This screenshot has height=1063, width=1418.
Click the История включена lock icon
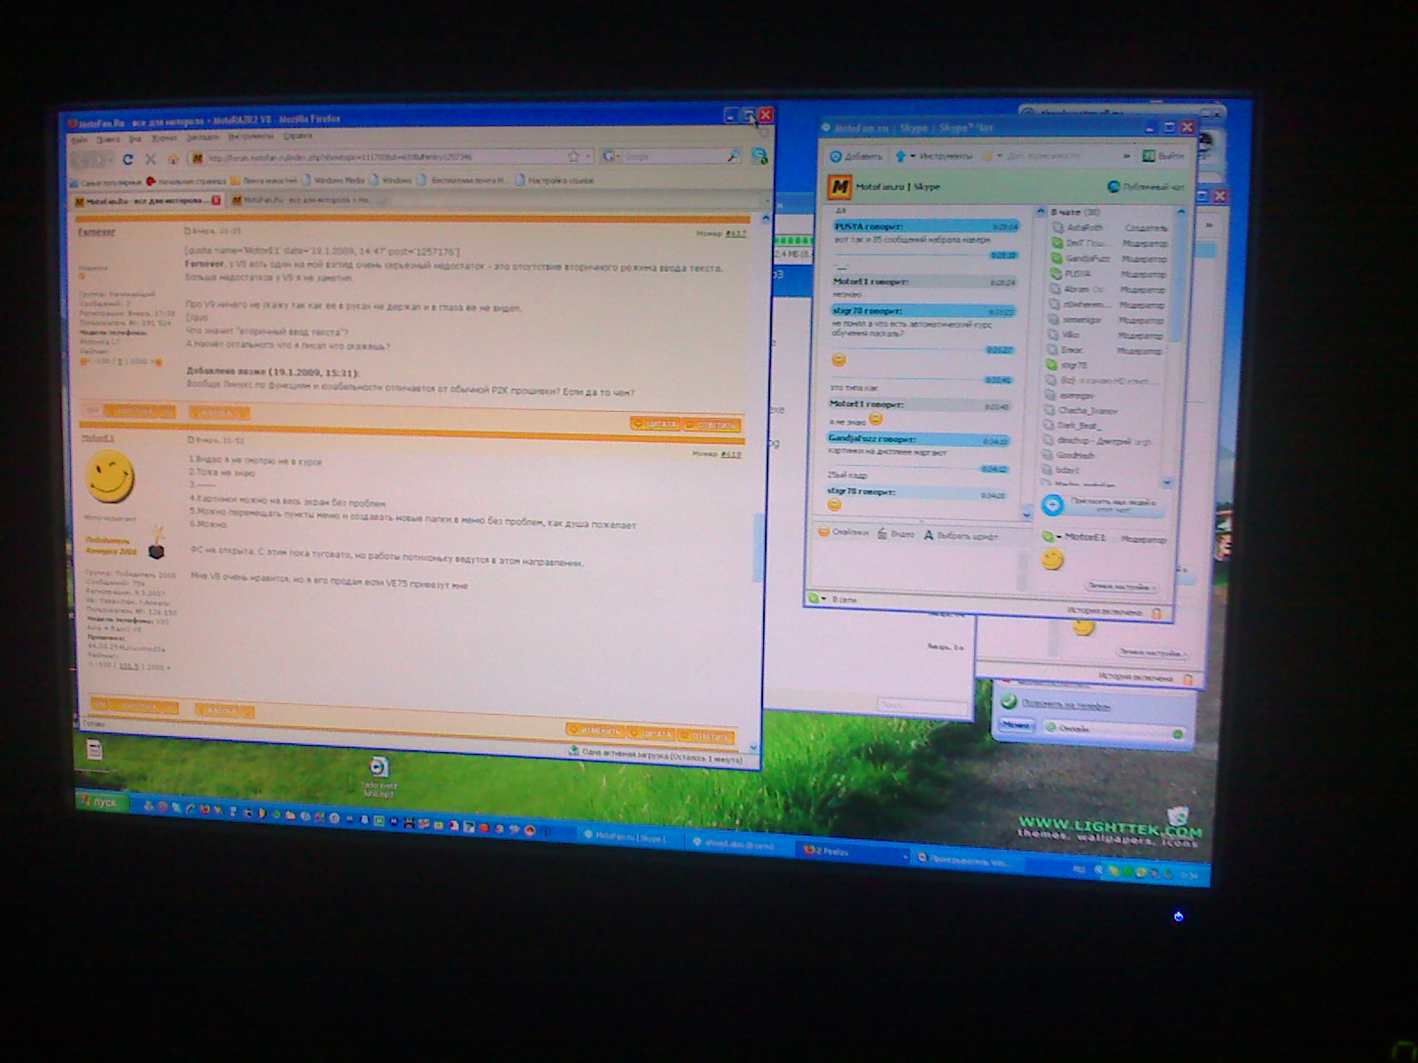(x=1156, y=613)
